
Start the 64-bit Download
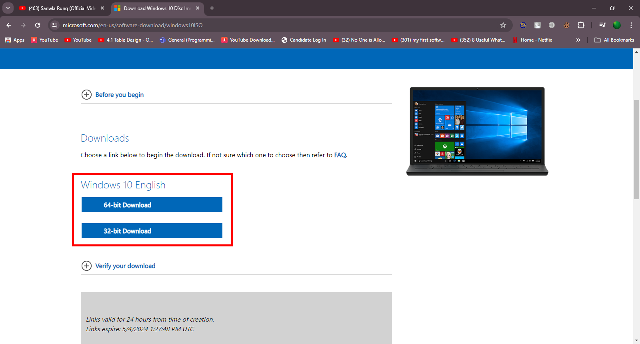tap(152, 205)
